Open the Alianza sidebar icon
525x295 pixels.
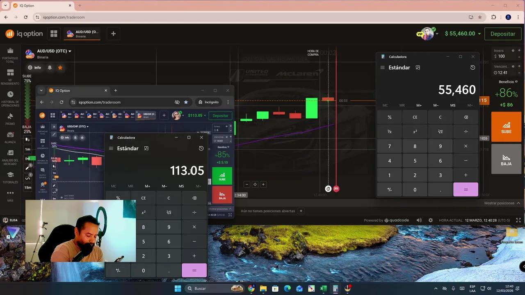pyautogui.click(x=10, y=137)
